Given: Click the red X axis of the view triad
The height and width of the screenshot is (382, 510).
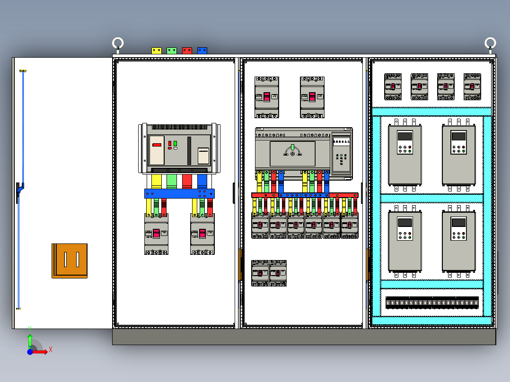Looking at the screenshot, I should click(x=40, y=352).
